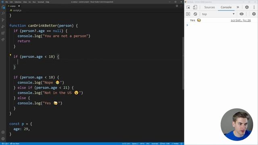Click the UTF-8 encoding indicator
This screenshot has width=258, height=145.
(x=142, y=144)
